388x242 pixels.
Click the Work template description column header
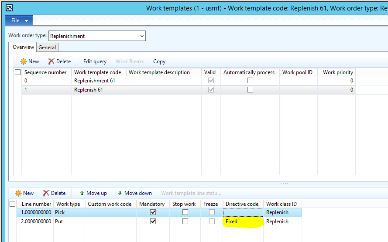(x=164, y=72)
